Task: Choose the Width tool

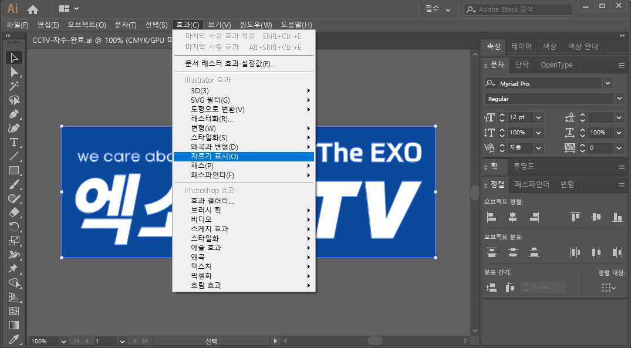Action: pos(14,255)
